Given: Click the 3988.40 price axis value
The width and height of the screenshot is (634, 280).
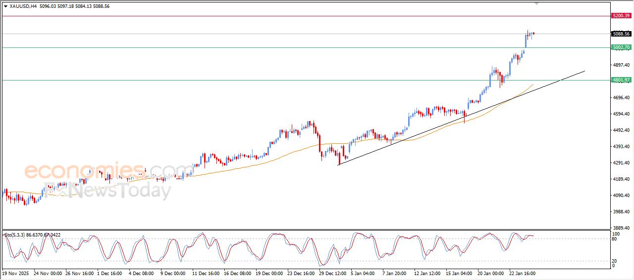Looking at the screenshot, I should (621, 212).
